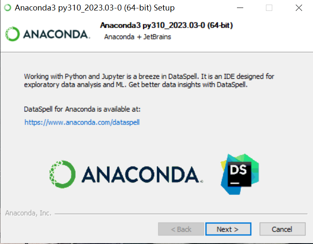Click the 'Anaconda, Inc.' branding text

point(28,213)
